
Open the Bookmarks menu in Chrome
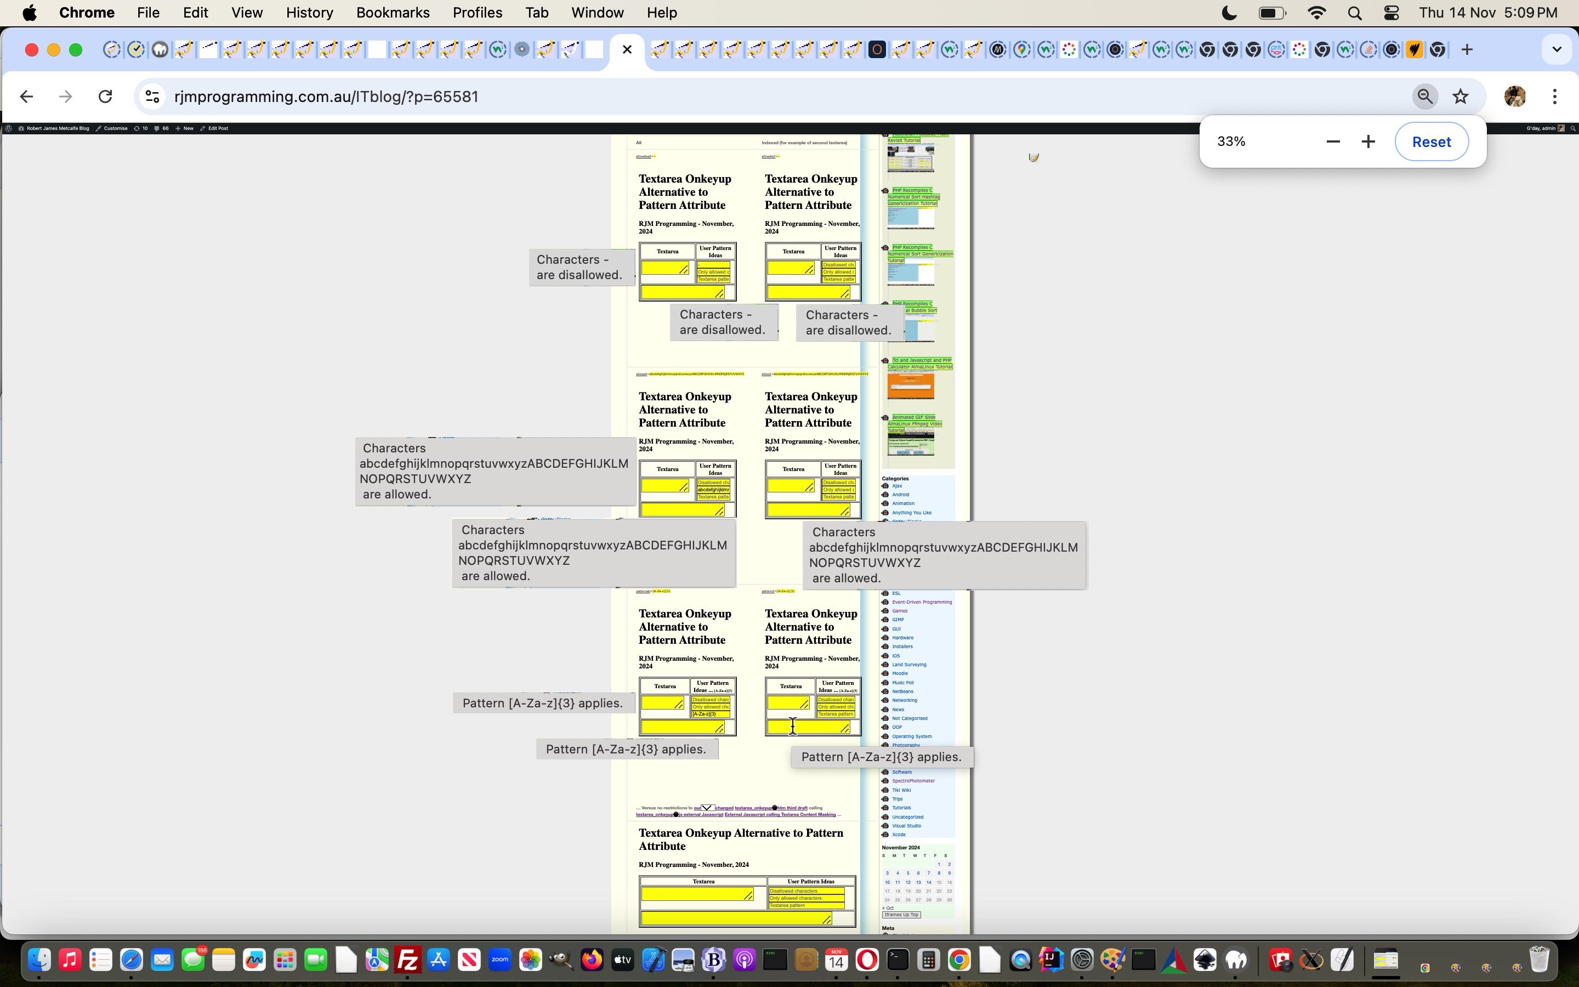[391, 12]
